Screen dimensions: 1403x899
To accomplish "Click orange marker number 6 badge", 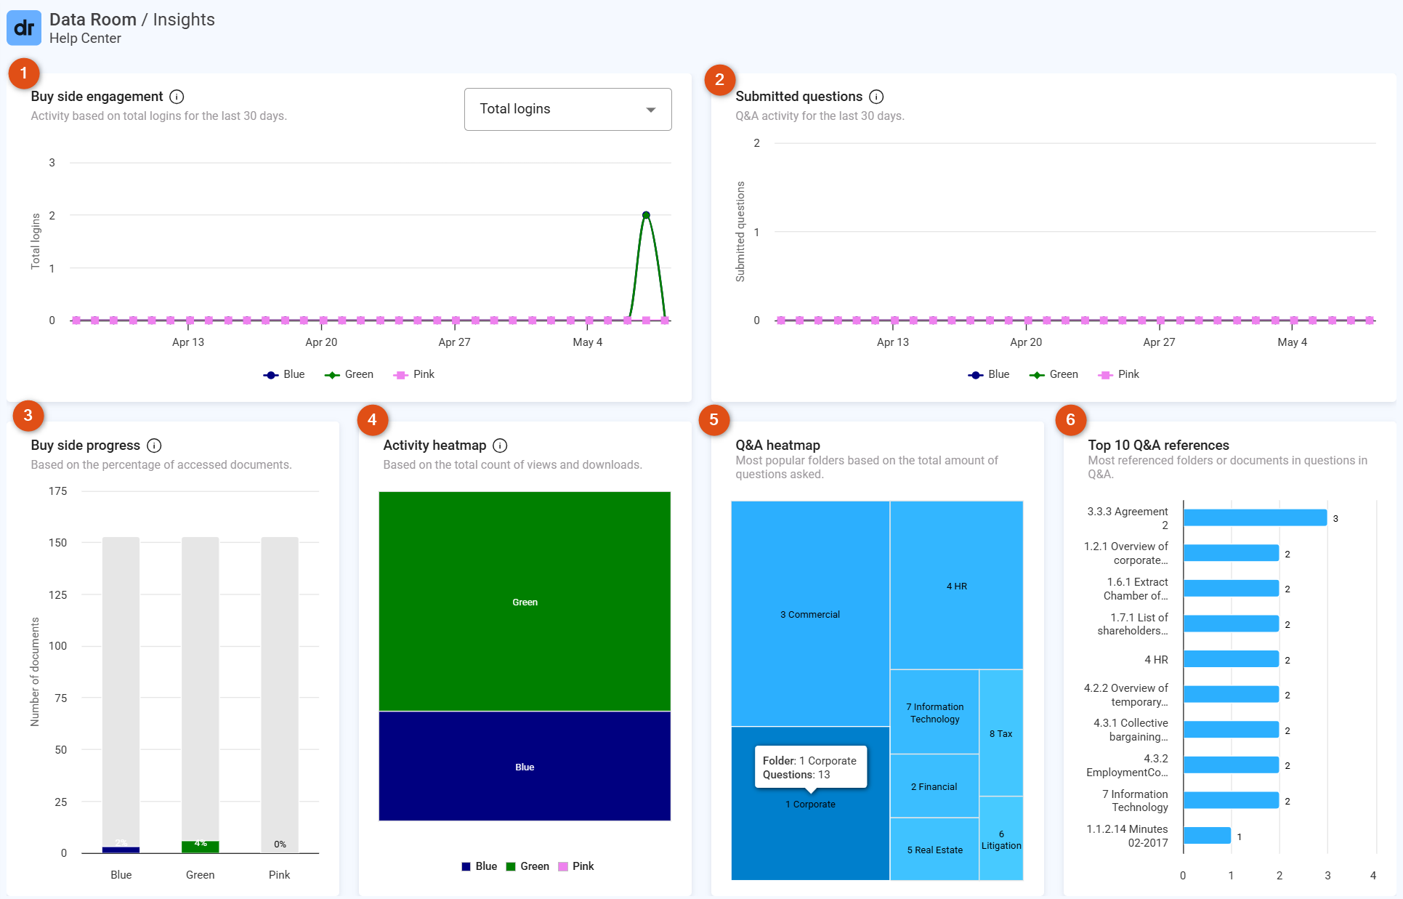I will tap(1071, 419).
